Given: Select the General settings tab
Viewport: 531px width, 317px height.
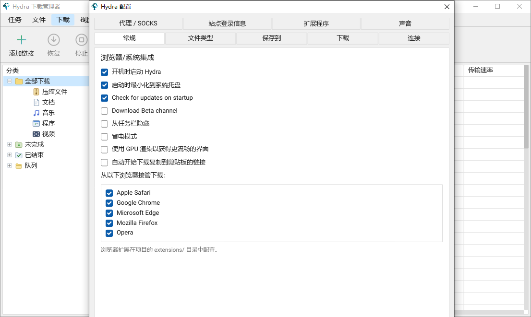Looking at the screenshot, I should [129, 38].
